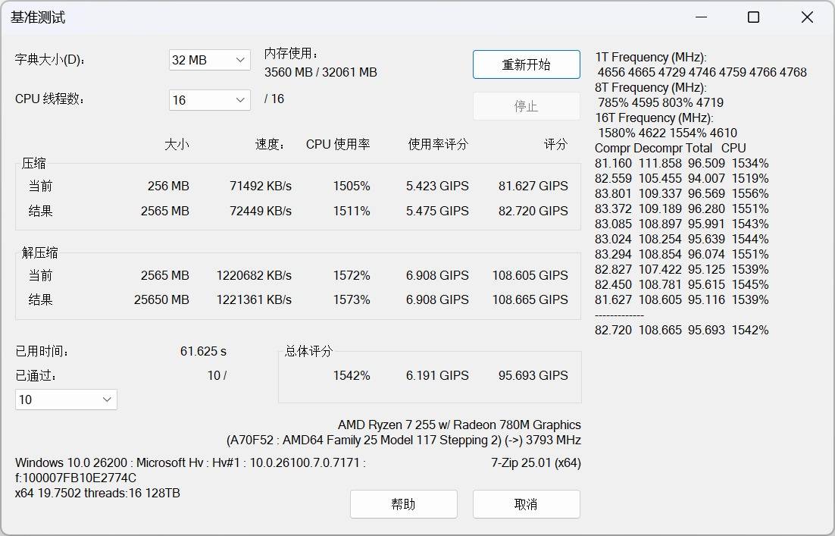Click the 帮助 help button

[404, 504]
